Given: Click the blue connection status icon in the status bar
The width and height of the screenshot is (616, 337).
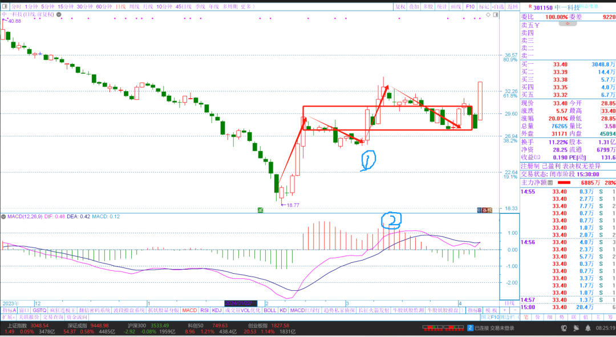Looking at the screenshot, I should pos(470,328).
